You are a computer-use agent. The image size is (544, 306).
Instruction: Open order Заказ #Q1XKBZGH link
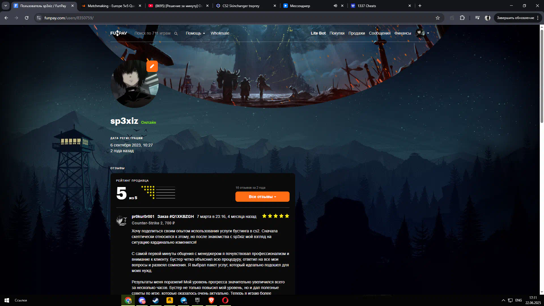[176, 216]
